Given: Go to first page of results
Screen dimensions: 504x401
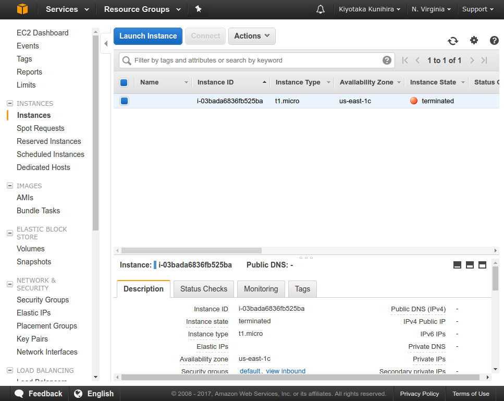Looking at the screenshot, I should click(x=405, y=60).
